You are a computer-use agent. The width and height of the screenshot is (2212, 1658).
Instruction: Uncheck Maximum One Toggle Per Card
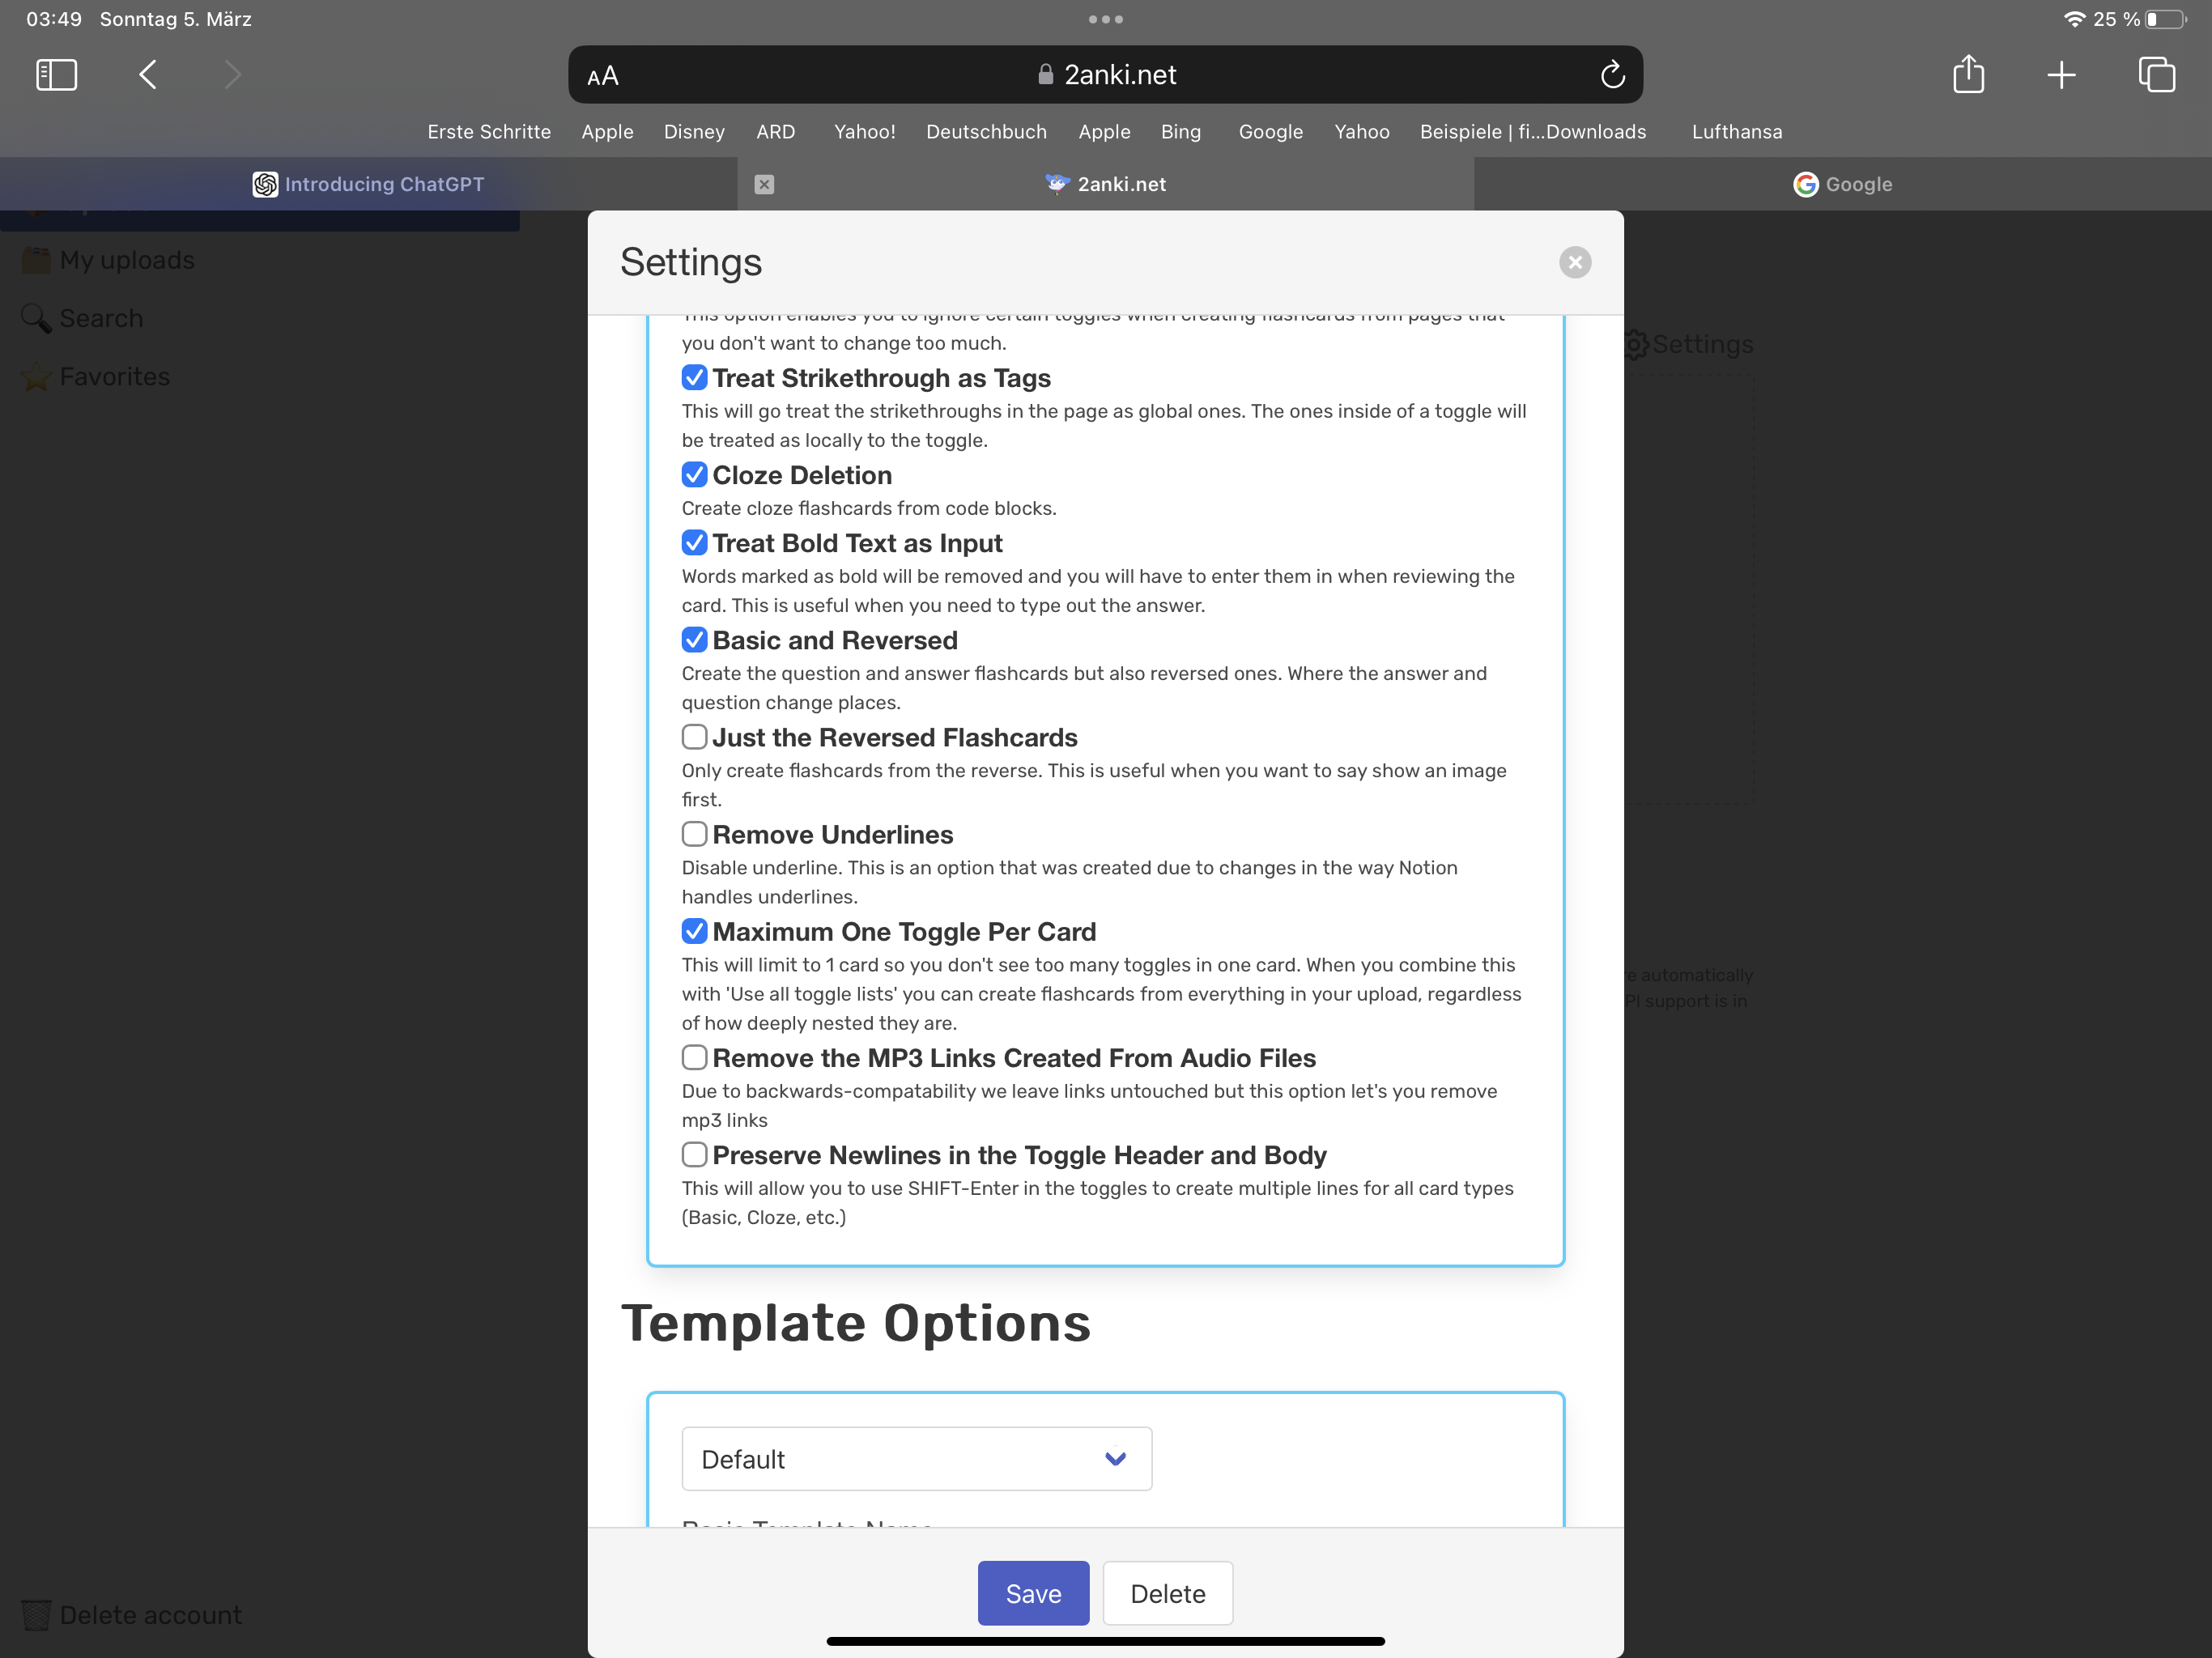tap(695, 931)
